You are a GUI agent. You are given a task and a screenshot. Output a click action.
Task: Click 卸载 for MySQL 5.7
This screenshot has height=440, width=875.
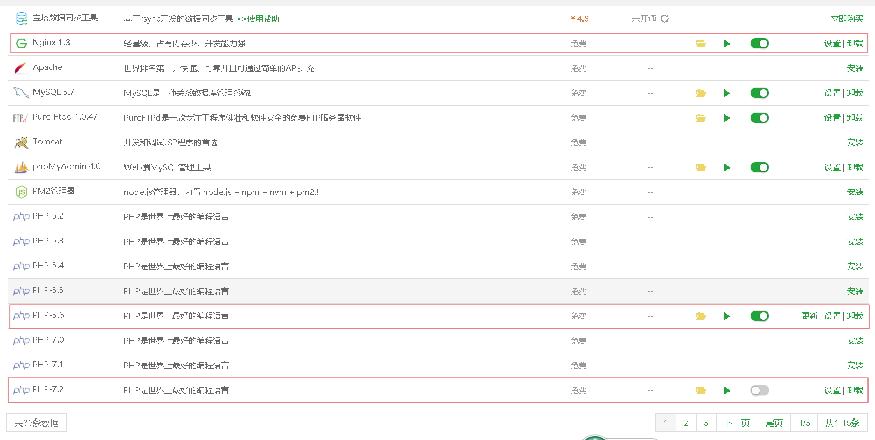[x=855, y=93]
